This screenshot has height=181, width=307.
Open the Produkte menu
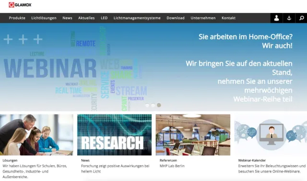click(17, 18)
